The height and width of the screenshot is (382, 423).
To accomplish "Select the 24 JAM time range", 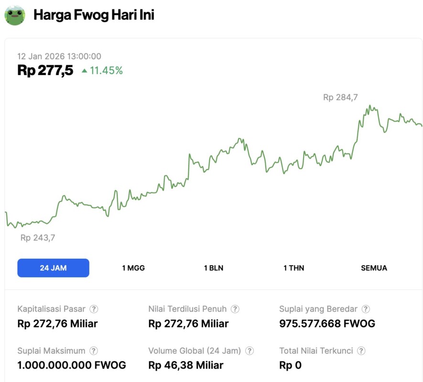I will pos(53,268).
